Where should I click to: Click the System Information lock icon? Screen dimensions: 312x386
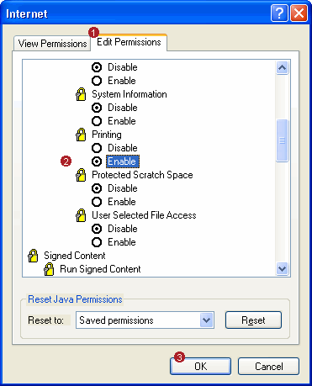click(x=81, y=94)
